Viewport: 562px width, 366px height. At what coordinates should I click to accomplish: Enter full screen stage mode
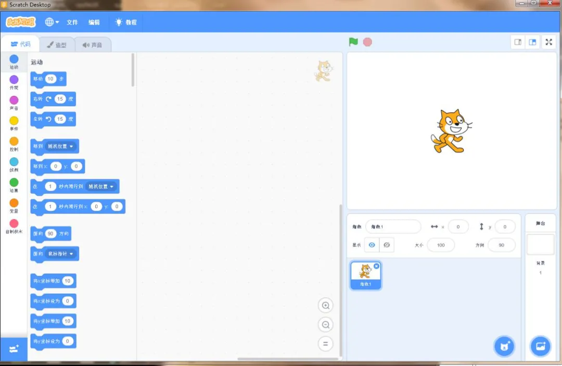[549, 42]
